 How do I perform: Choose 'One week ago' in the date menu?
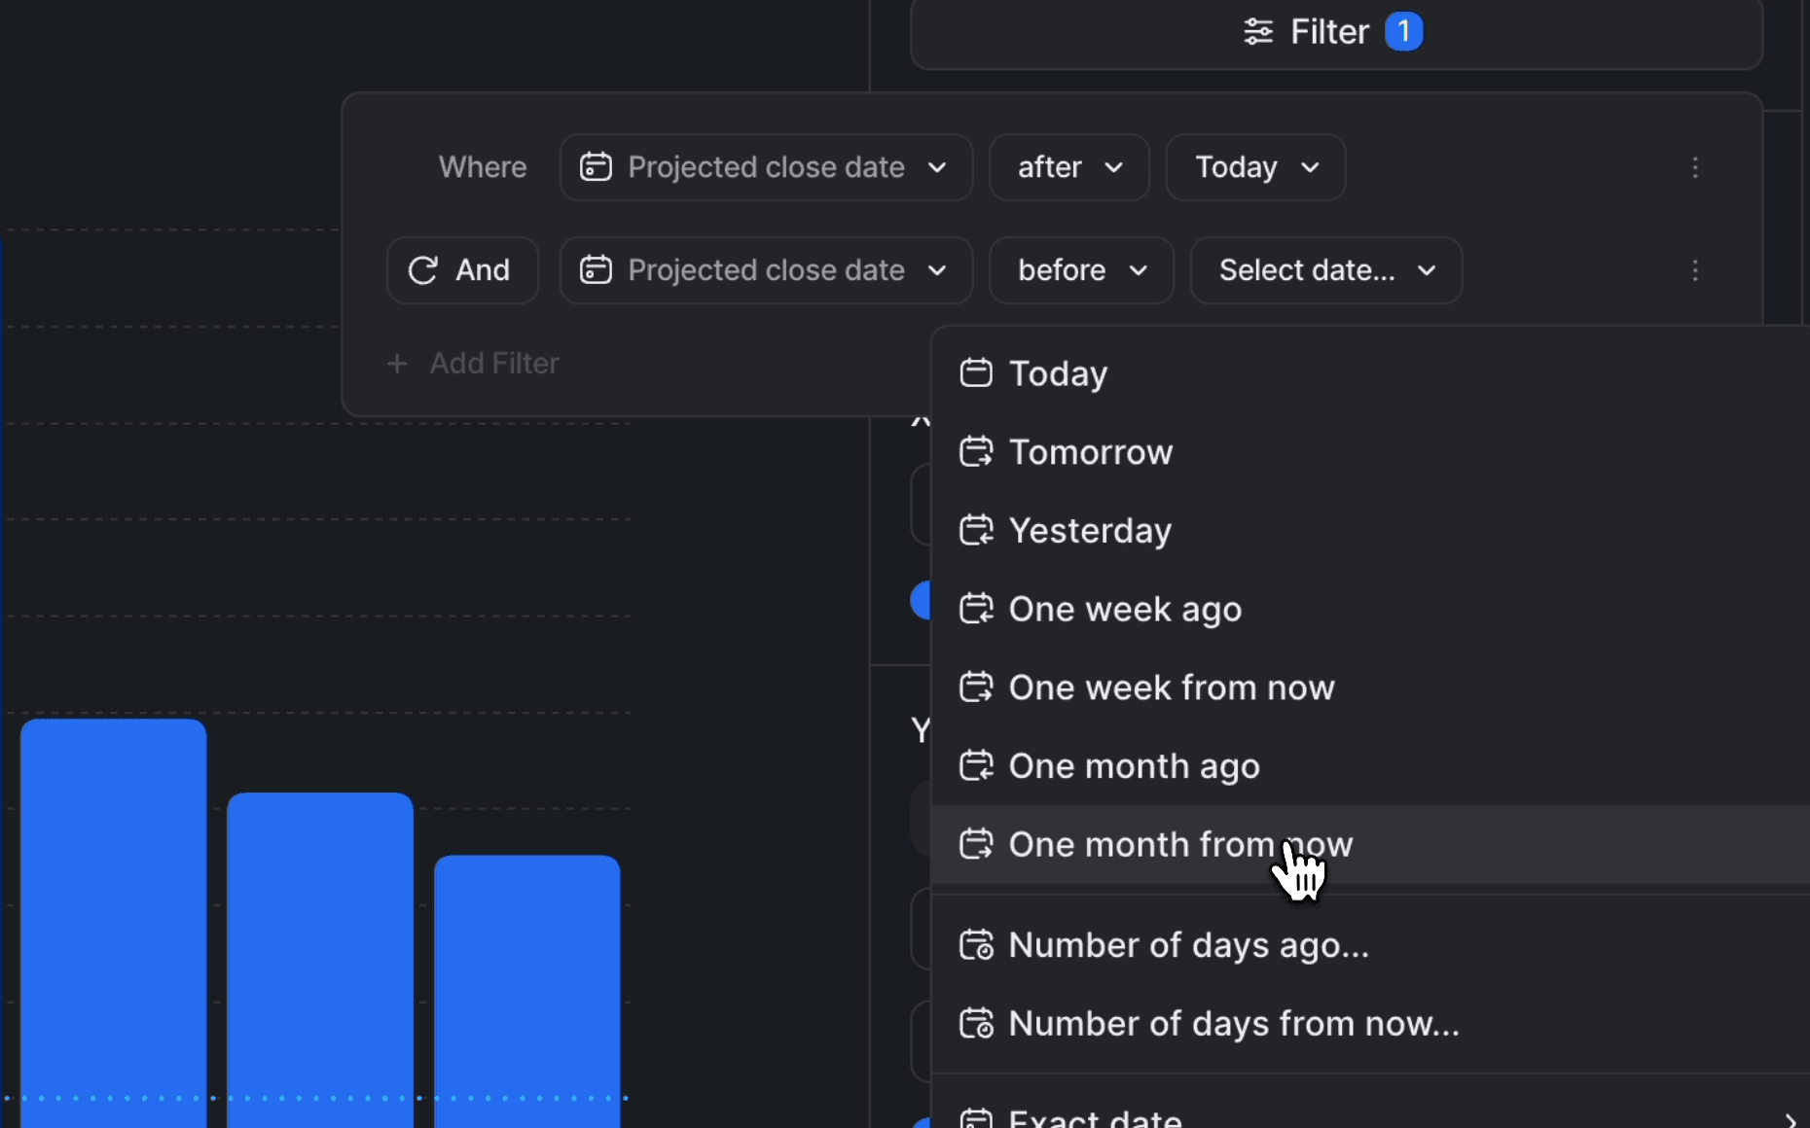[1125, 610]
